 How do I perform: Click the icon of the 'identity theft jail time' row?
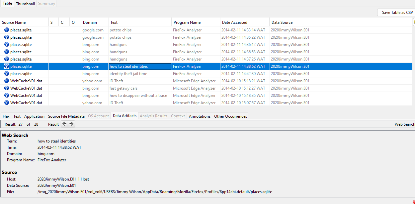coord(7,74)
